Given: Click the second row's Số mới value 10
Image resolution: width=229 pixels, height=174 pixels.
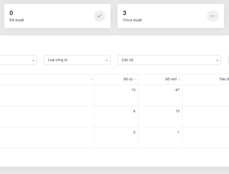Looking at the screenshot, I should [x=177, y=111].
